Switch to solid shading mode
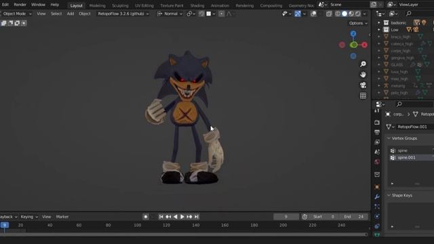Image resolution: width=434 pixels, height=244 pixels. 344,14
